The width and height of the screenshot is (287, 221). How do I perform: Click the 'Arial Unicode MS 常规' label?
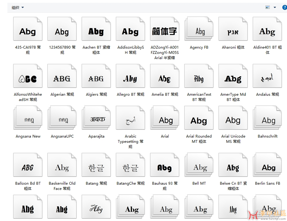coord(233,139)
